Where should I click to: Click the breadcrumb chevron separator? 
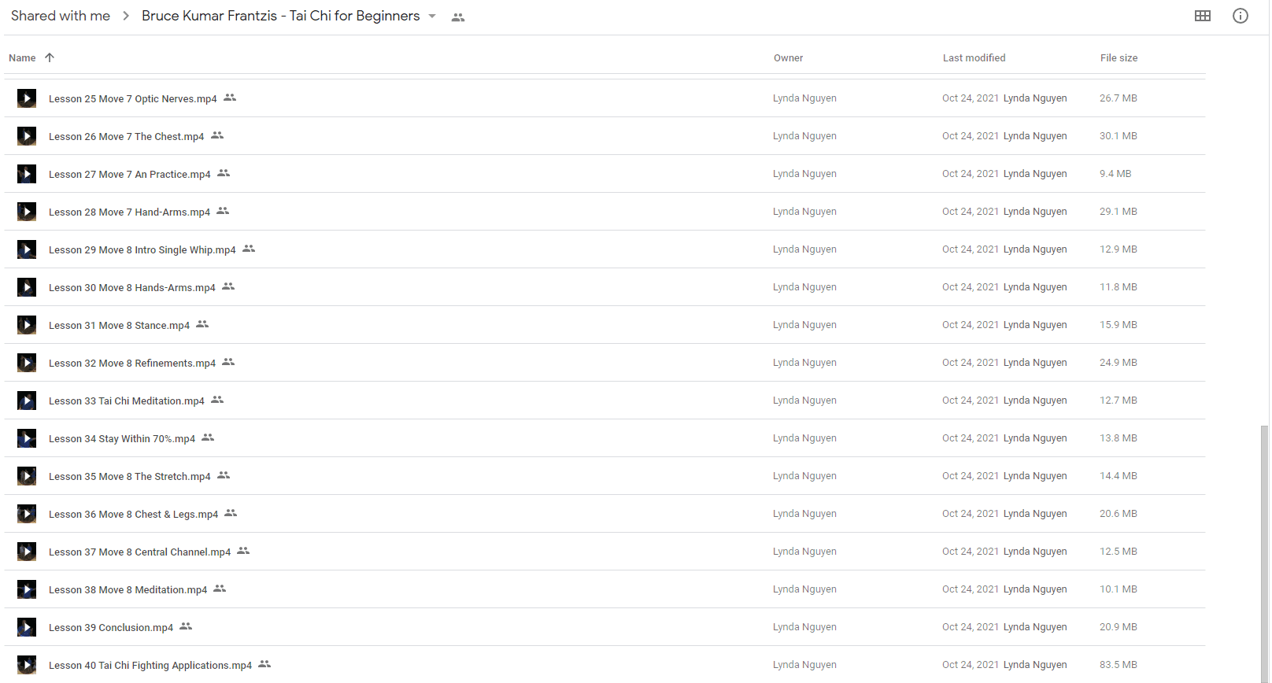(126, 16)
